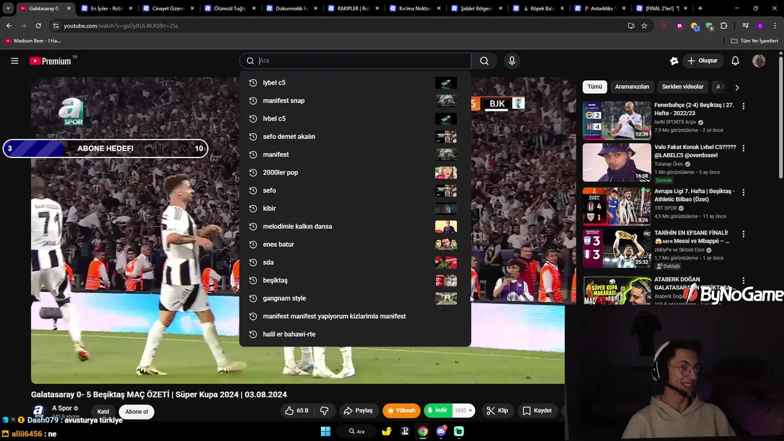Open options for Fenerbahçe (2-4) Beşiktaş video

coord(743,106)
